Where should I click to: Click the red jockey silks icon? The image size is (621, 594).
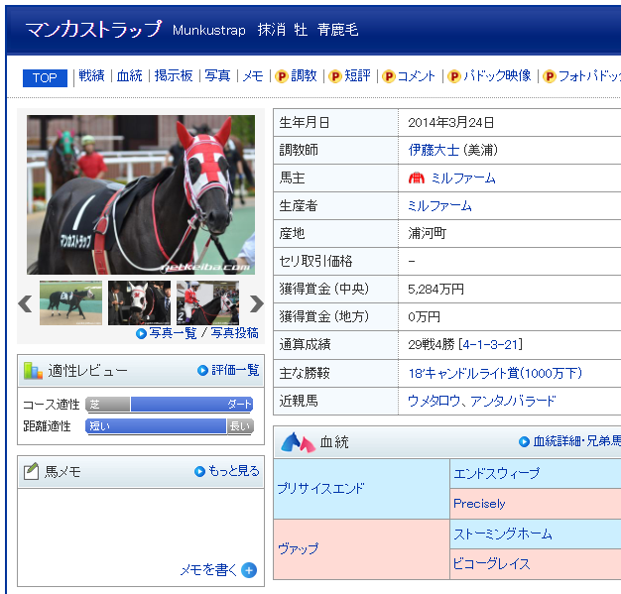pos(417,178)
